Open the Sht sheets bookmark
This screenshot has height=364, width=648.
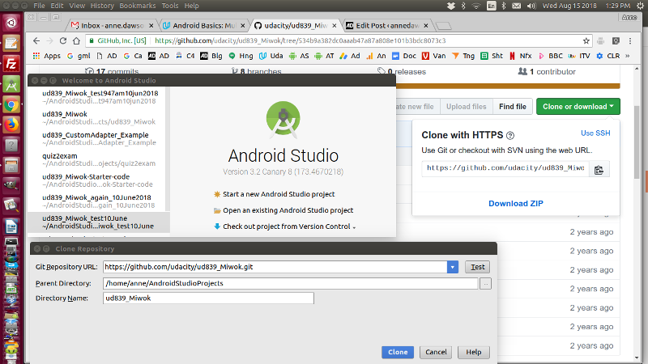point(492,56)
